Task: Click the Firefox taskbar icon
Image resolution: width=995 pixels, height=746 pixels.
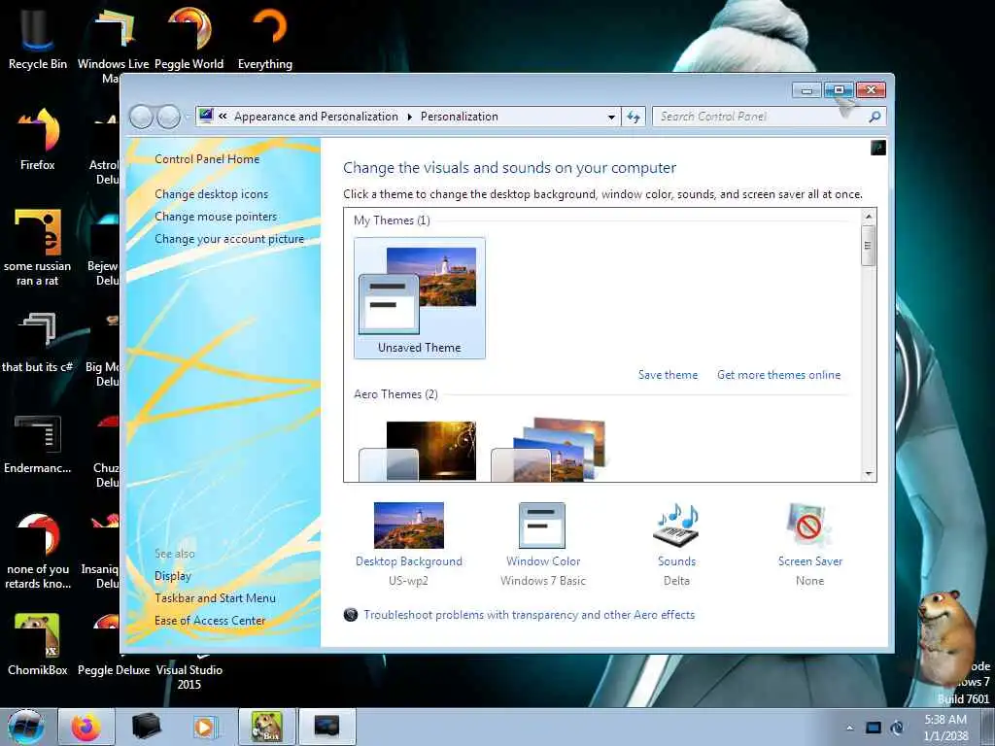Action: coord(86,727)
